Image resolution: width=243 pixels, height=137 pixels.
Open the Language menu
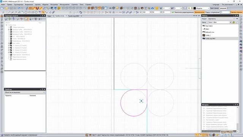point(216,5)
